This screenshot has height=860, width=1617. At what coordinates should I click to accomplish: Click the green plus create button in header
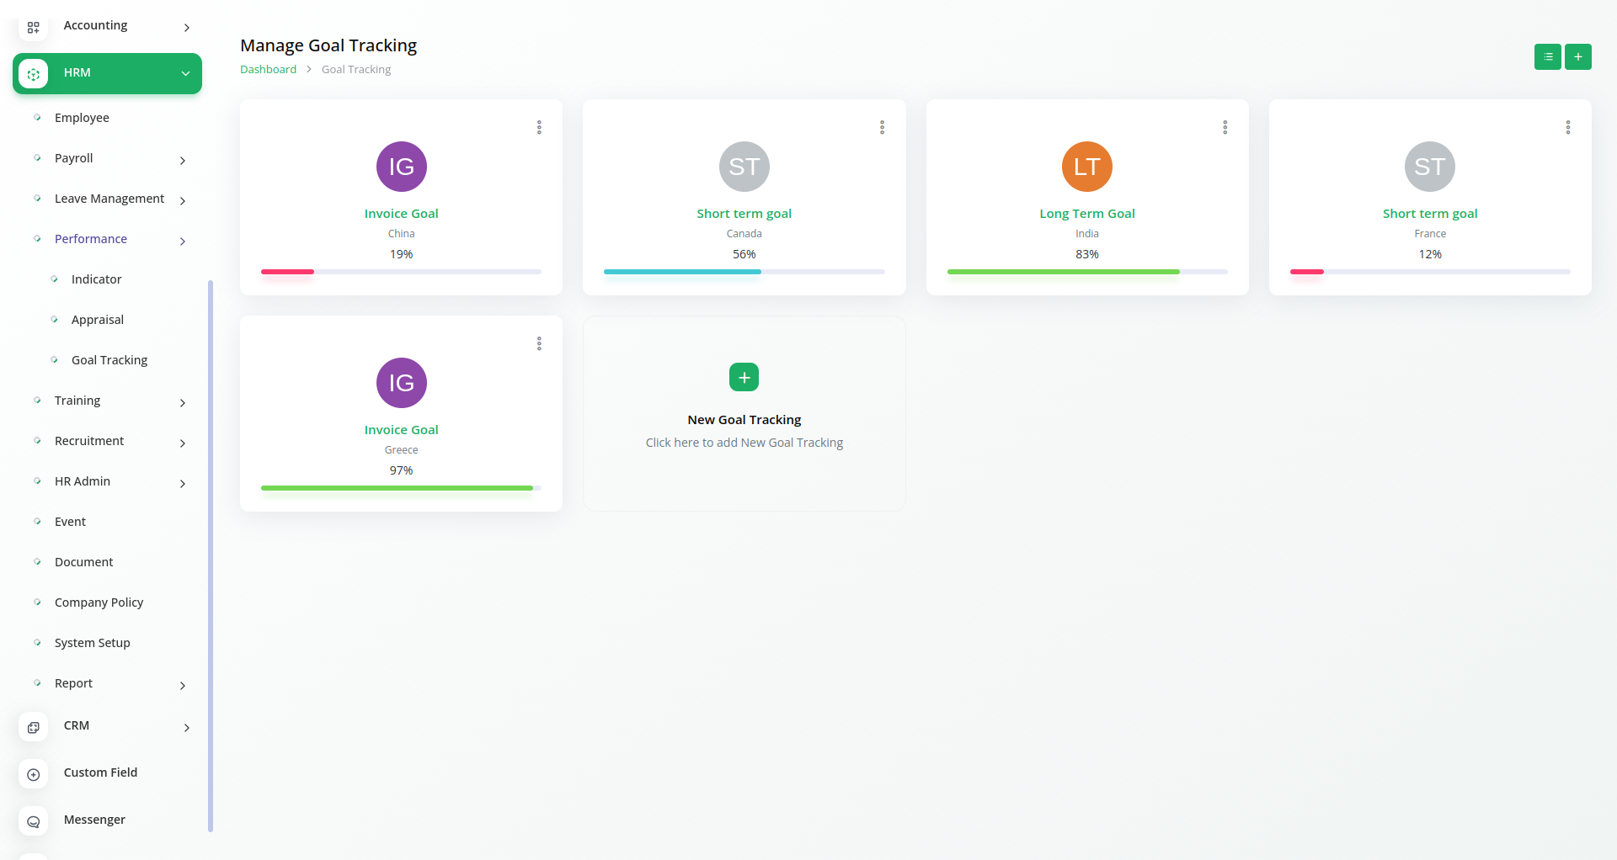(x=1577, y=57)
